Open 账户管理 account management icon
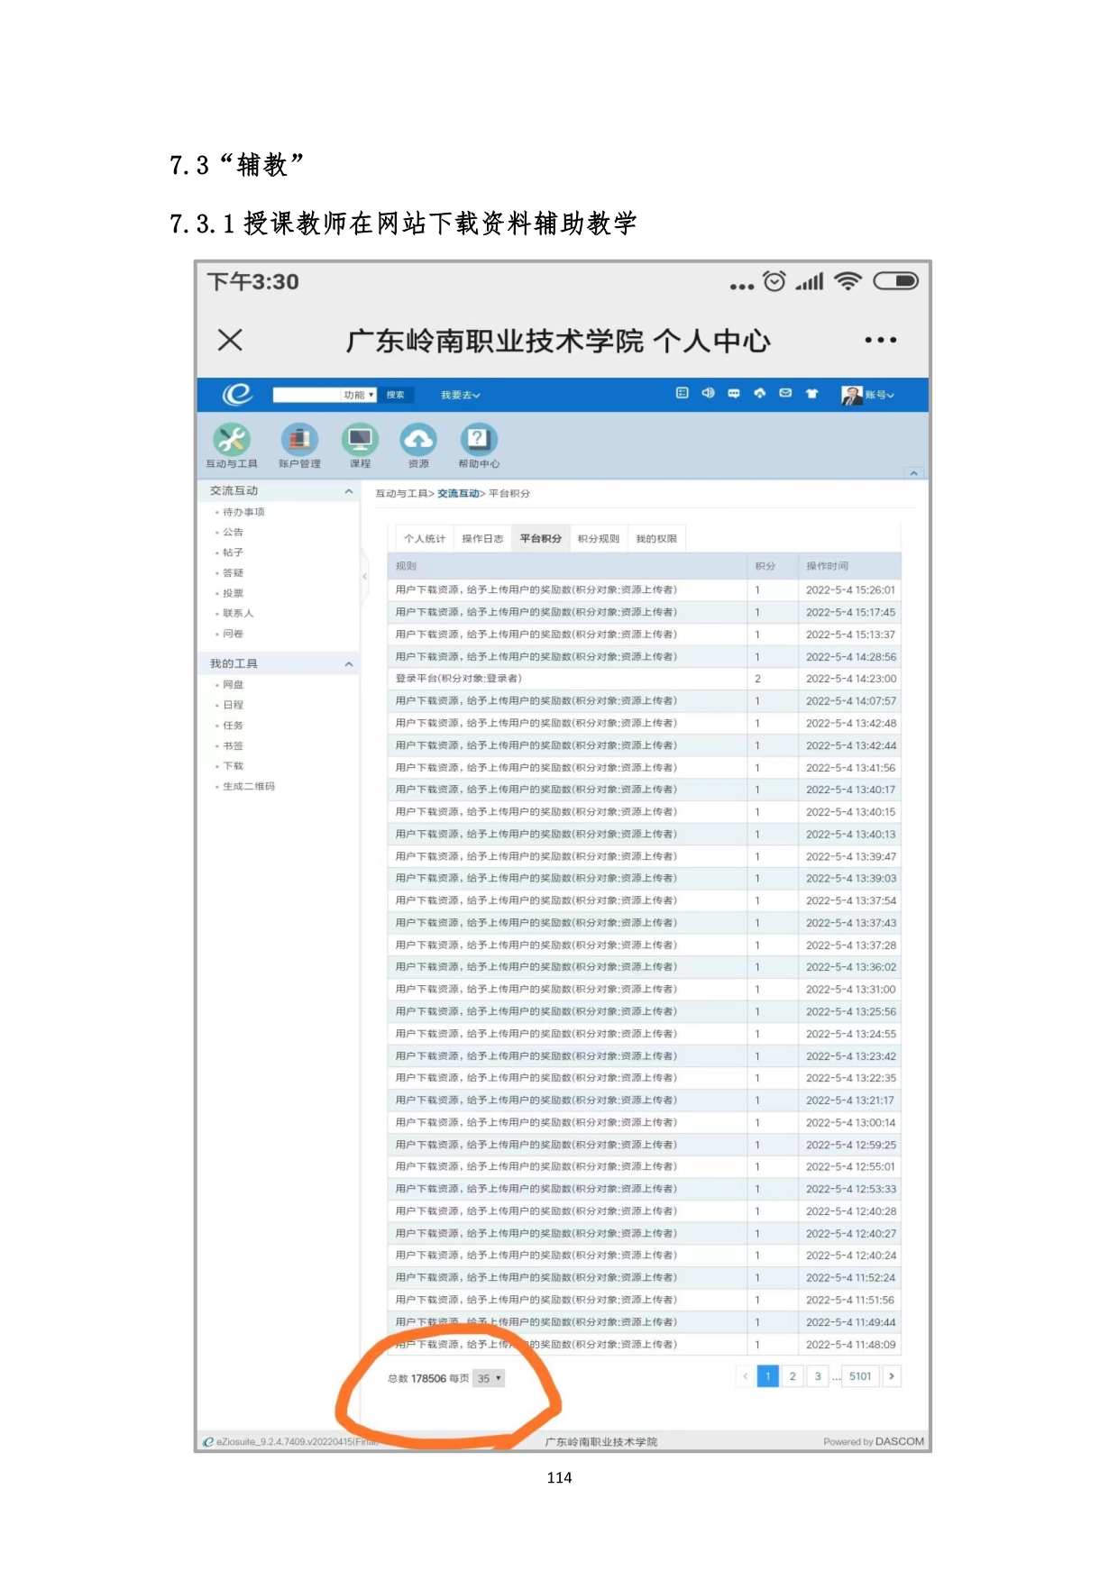1118x1580 pixels. coord(299,445)
